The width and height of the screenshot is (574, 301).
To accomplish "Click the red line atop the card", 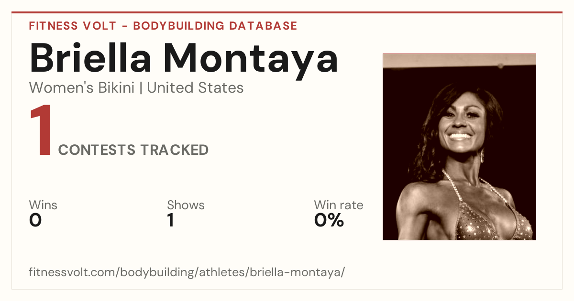I will (x=287, y=12).
